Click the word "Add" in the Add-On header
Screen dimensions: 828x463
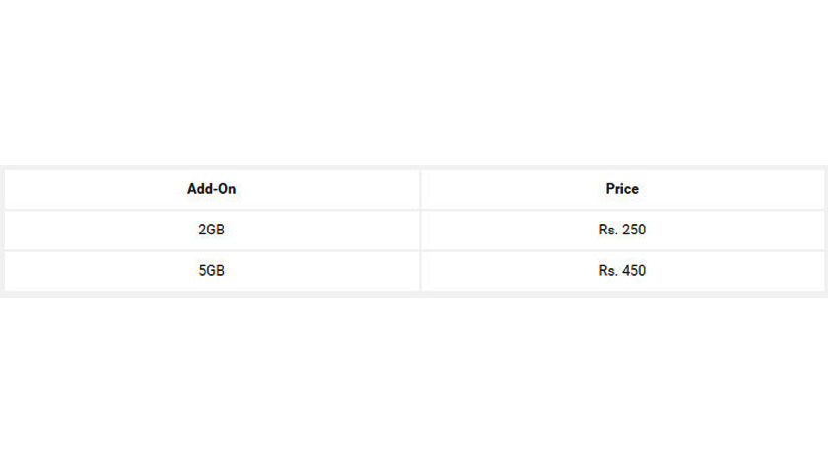point(199,189)
